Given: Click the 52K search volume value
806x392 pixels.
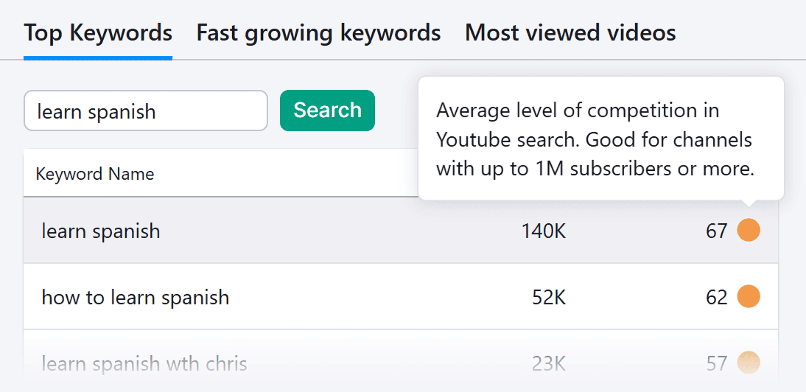Looking at the screenshot, I should (x=549, y=298).
